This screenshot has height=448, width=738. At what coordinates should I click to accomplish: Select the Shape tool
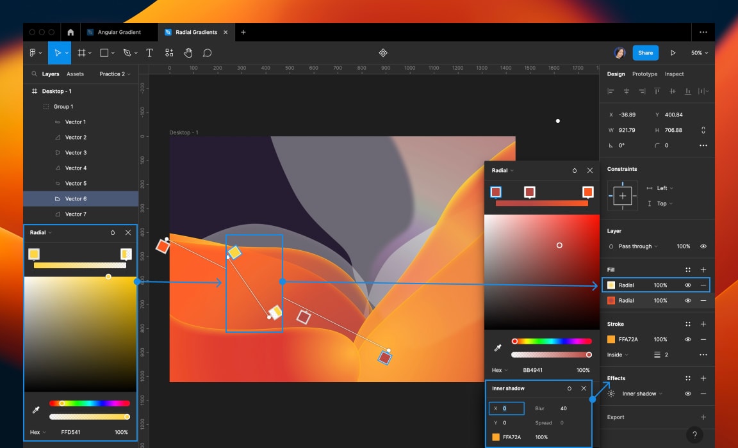coord(104,52)
